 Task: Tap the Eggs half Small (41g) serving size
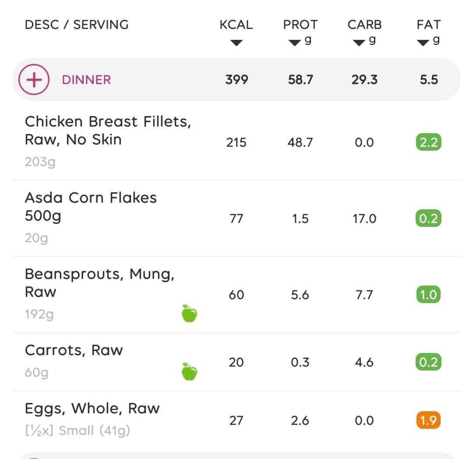pos(78,431)
